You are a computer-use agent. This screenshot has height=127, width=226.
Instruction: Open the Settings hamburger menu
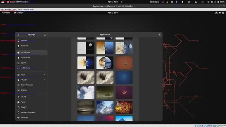(45, 35)
